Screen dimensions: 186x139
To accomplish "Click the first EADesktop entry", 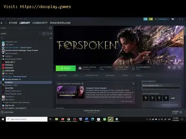I will (9, 65).
